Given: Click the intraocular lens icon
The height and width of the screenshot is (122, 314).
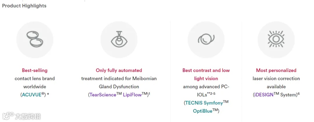Looking at the screenshot, I should pyautogui.click(x=206, y=40).
